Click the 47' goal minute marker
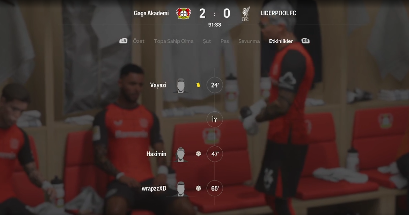 click(x=215, y=154)
